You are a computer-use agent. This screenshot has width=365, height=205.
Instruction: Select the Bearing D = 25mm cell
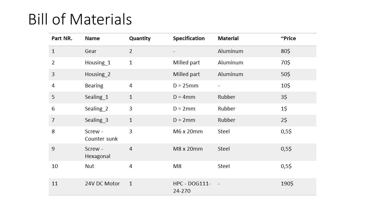coord(186,86)
